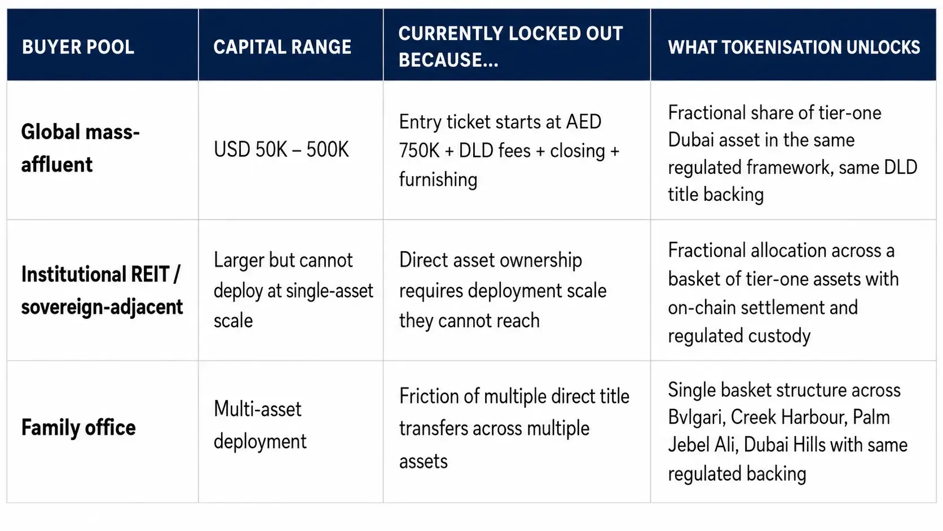Screen dimensions: 943x531
Task: Click the BUYER POOL column header
Action: 103,45
